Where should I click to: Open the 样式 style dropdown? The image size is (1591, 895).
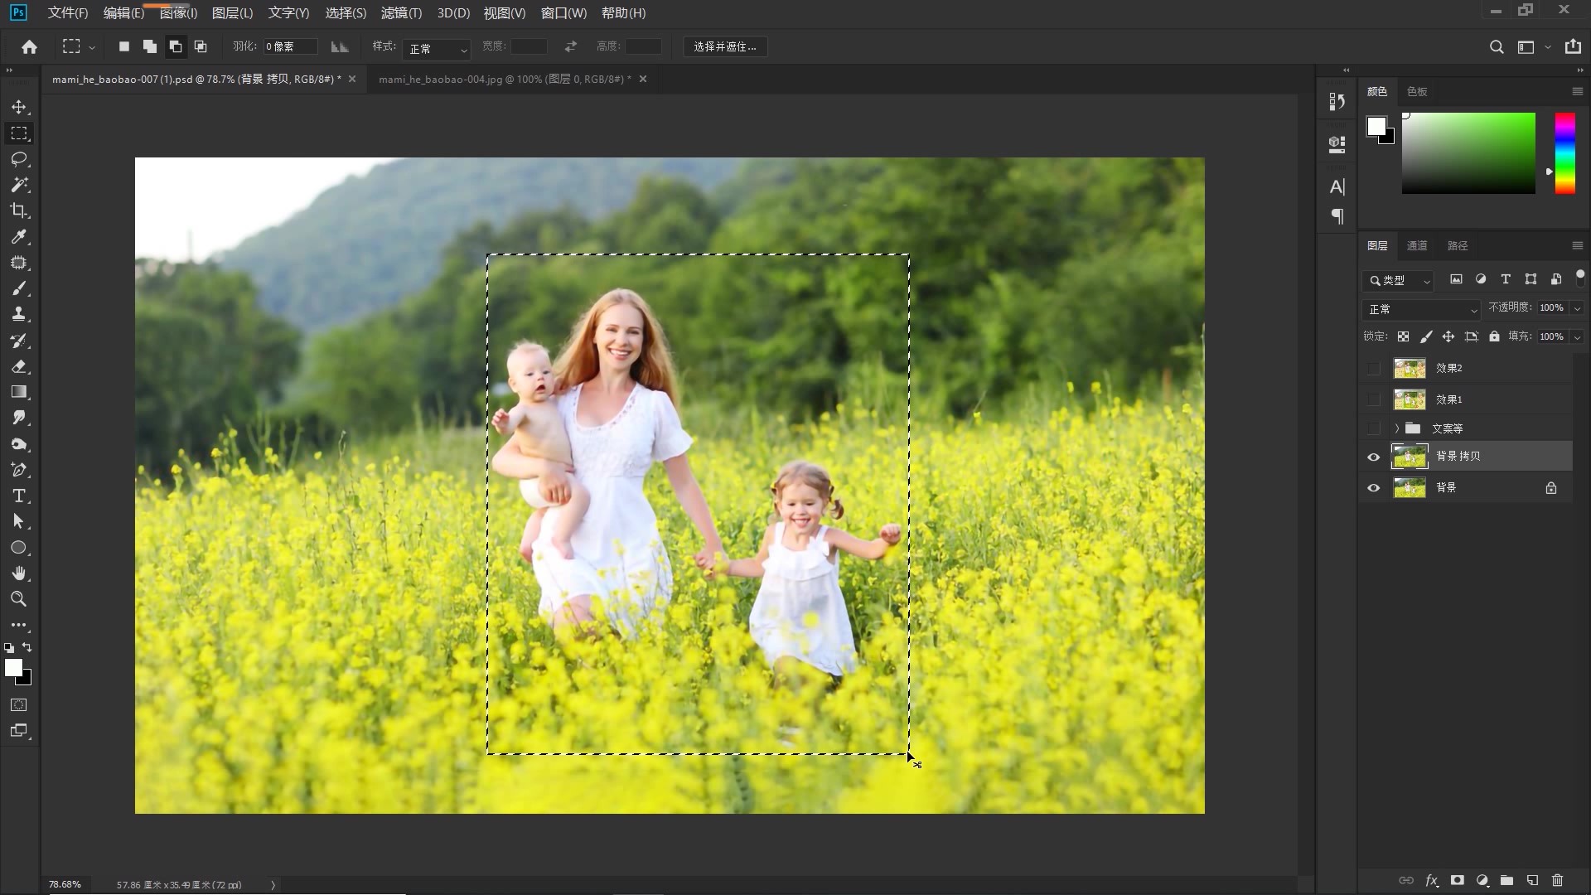[438, 49]
